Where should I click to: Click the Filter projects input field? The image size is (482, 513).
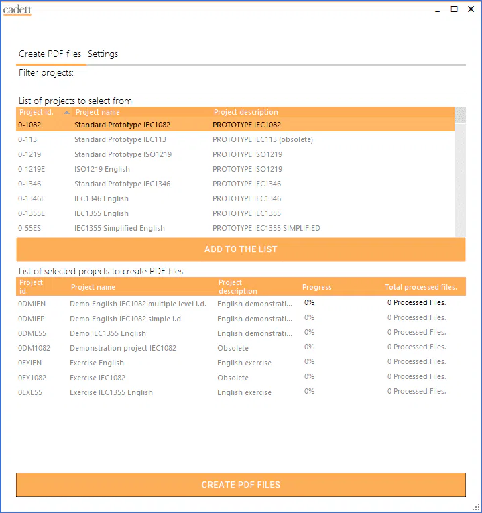268,73
